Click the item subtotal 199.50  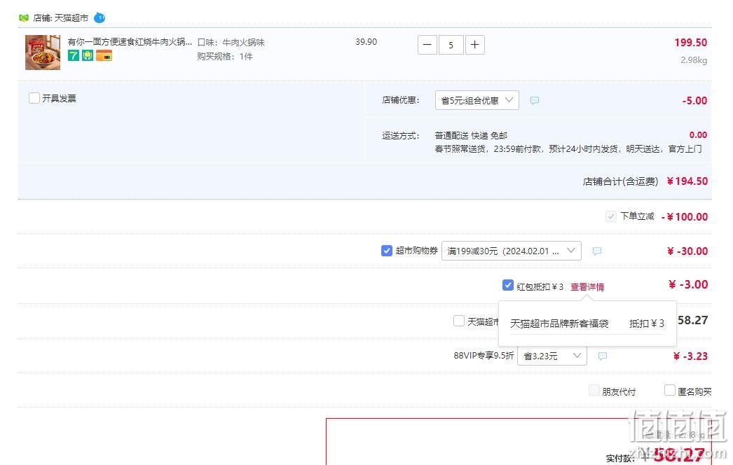click(x=690, y=43)
